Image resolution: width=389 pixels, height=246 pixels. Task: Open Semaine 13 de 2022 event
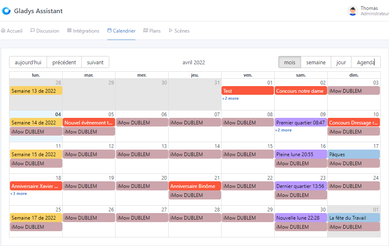(x=36, y=91)
